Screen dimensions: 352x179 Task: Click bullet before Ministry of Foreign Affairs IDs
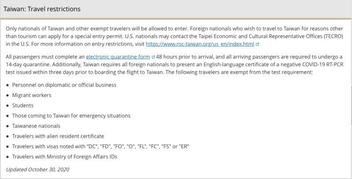coord(8,157)
